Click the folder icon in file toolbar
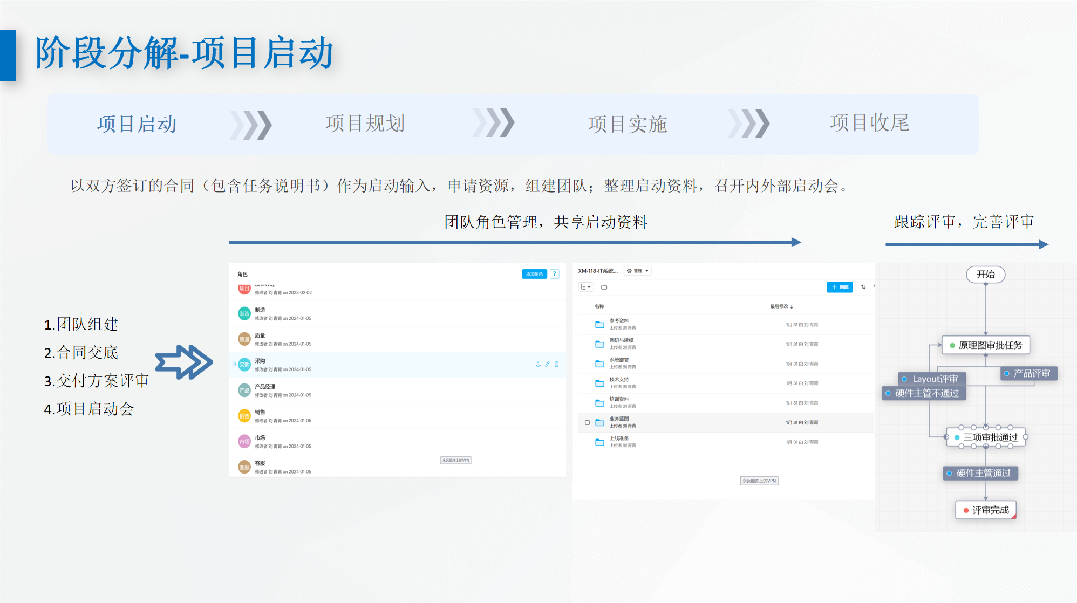Screen dimensions: 1077x603 point(604,287)
